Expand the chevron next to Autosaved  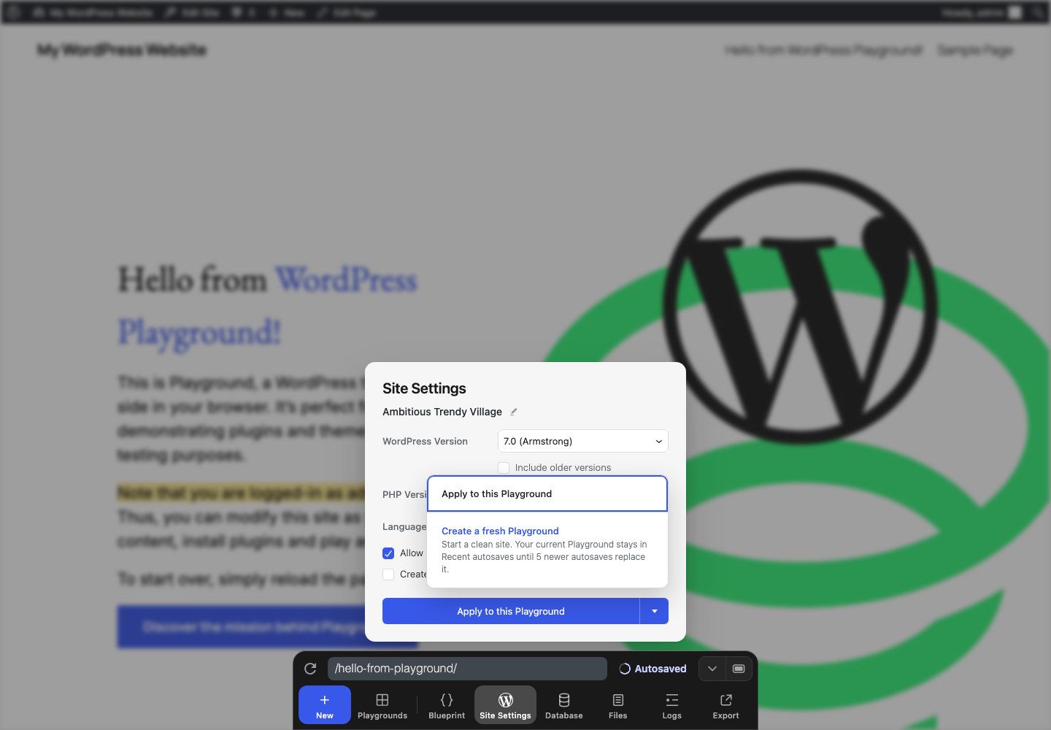pyautogui.click(x=712, y=669)
